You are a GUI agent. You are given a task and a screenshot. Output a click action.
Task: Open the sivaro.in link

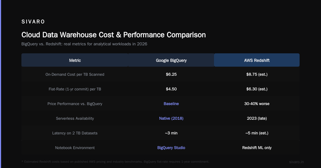coord(296,162)
